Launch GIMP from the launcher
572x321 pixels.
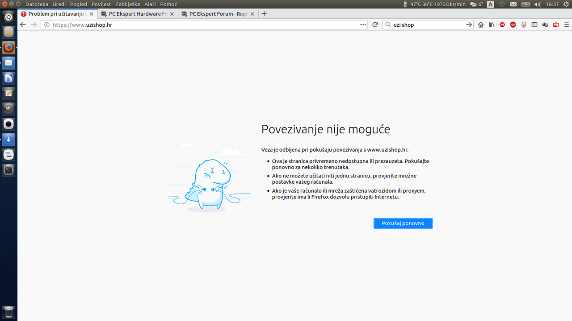[x=9, y=109]
